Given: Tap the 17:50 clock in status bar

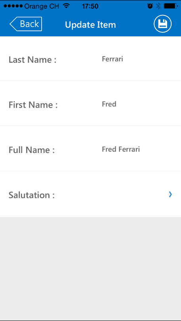Looking at the screenshot, I should (90, 6).
